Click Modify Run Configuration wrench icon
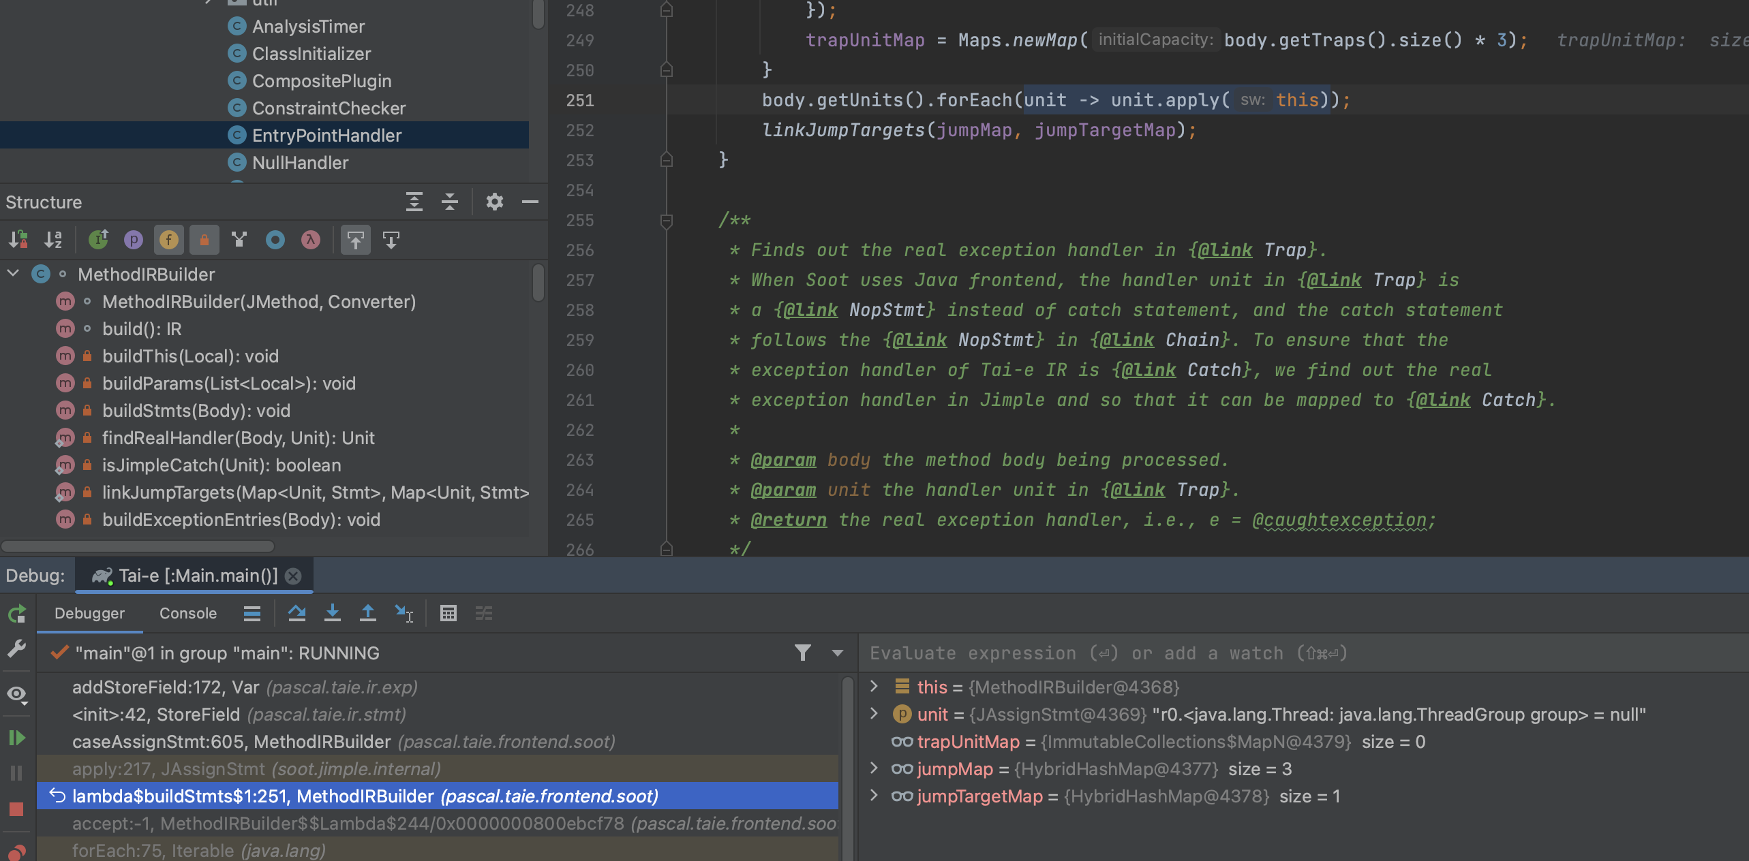Viewport: 1749px width, 861px height. [x=17, y=648]
